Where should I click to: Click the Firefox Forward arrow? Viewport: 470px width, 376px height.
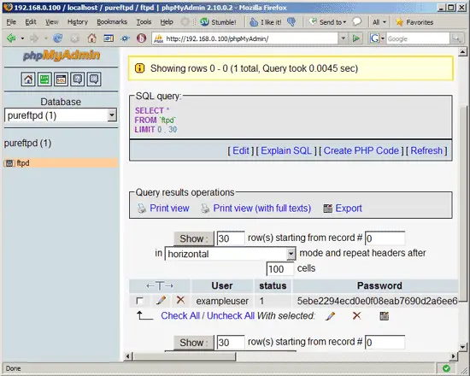pos(34,38)
